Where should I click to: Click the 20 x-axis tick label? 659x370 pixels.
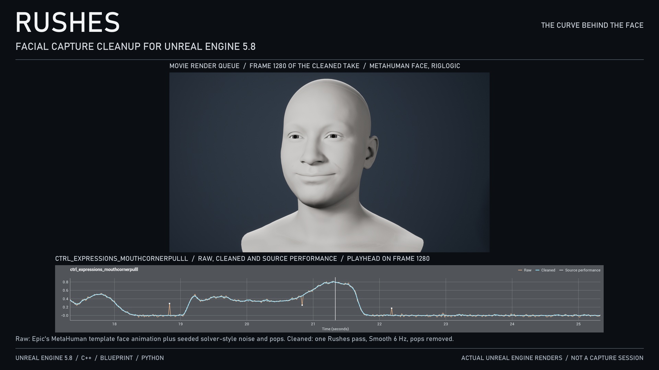247,324
